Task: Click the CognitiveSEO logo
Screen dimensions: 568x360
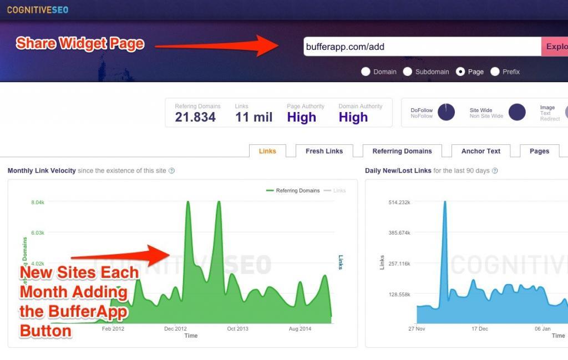Action: (x=38, y=10)
